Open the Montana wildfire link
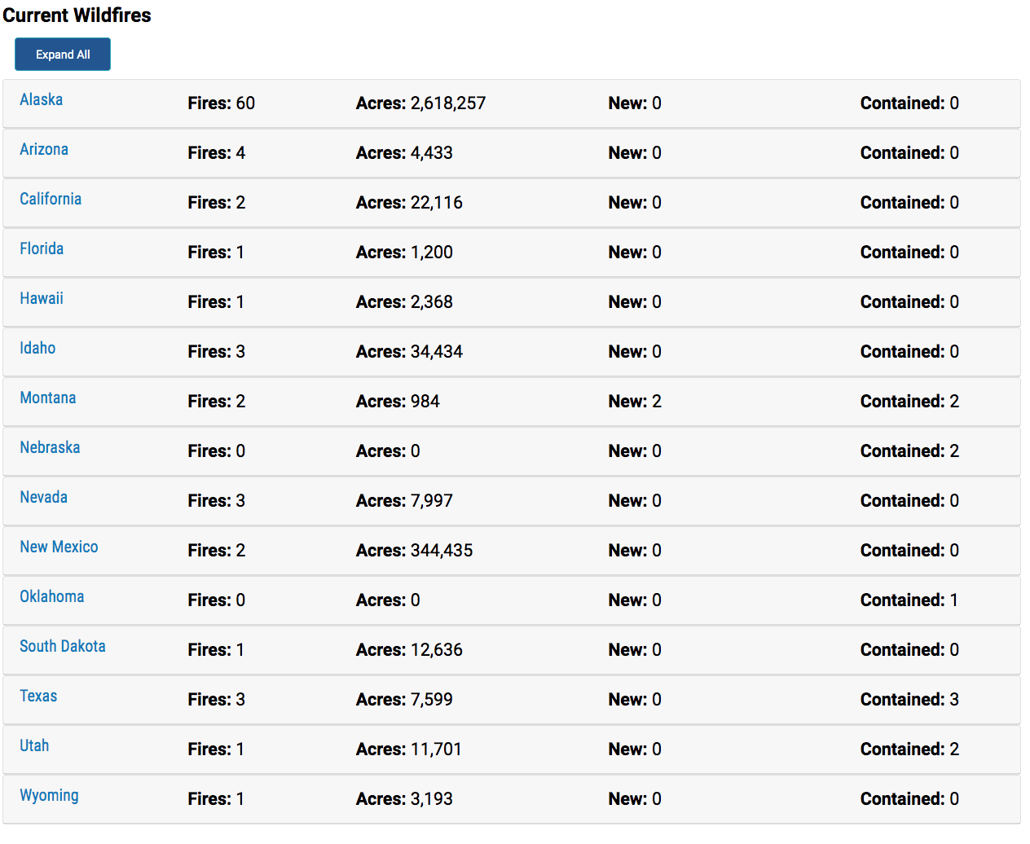The image size is (1030, 844). (48, 398)
